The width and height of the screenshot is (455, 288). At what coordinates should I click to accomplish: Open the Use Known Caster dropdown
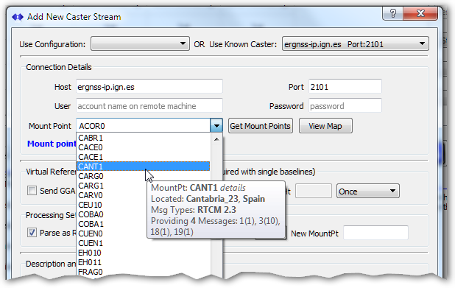point(355,44)
